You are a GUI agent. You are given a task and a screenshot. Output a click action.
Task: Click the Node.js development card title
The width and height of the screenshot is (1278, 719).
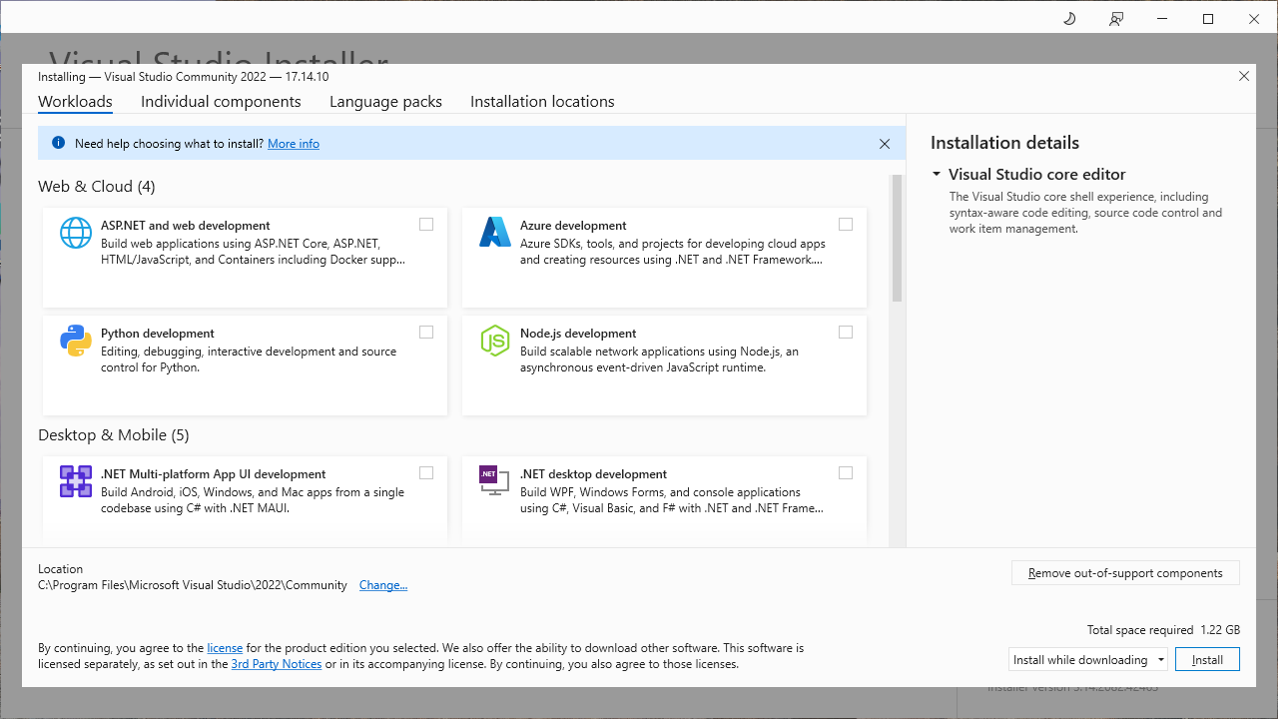tap(578, 334)
